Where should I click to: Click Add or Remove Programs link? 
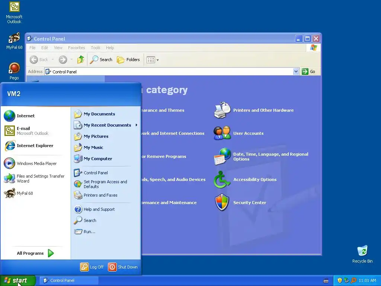point(164,156)
